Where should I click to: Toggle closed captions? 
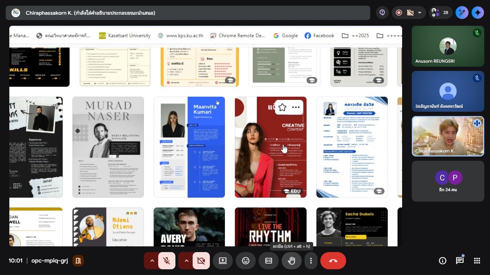point(269,261)
